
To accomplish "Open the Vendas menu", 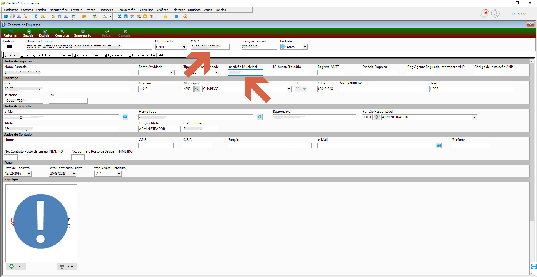I will [x=41, y=10].
